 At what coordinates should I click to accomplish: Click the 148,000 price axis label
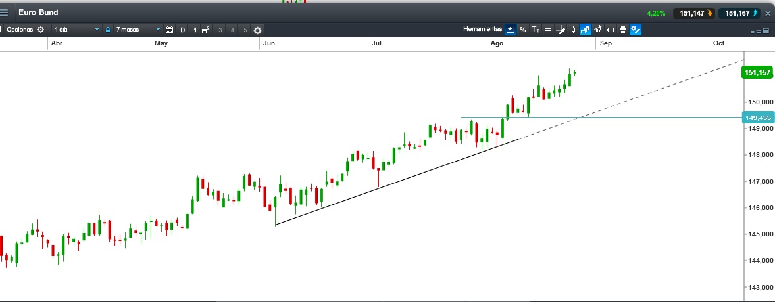(760, 155)
